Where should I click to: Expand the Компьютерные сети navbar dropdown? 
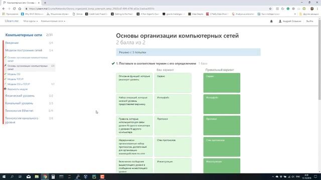click(x=53, y=21)
